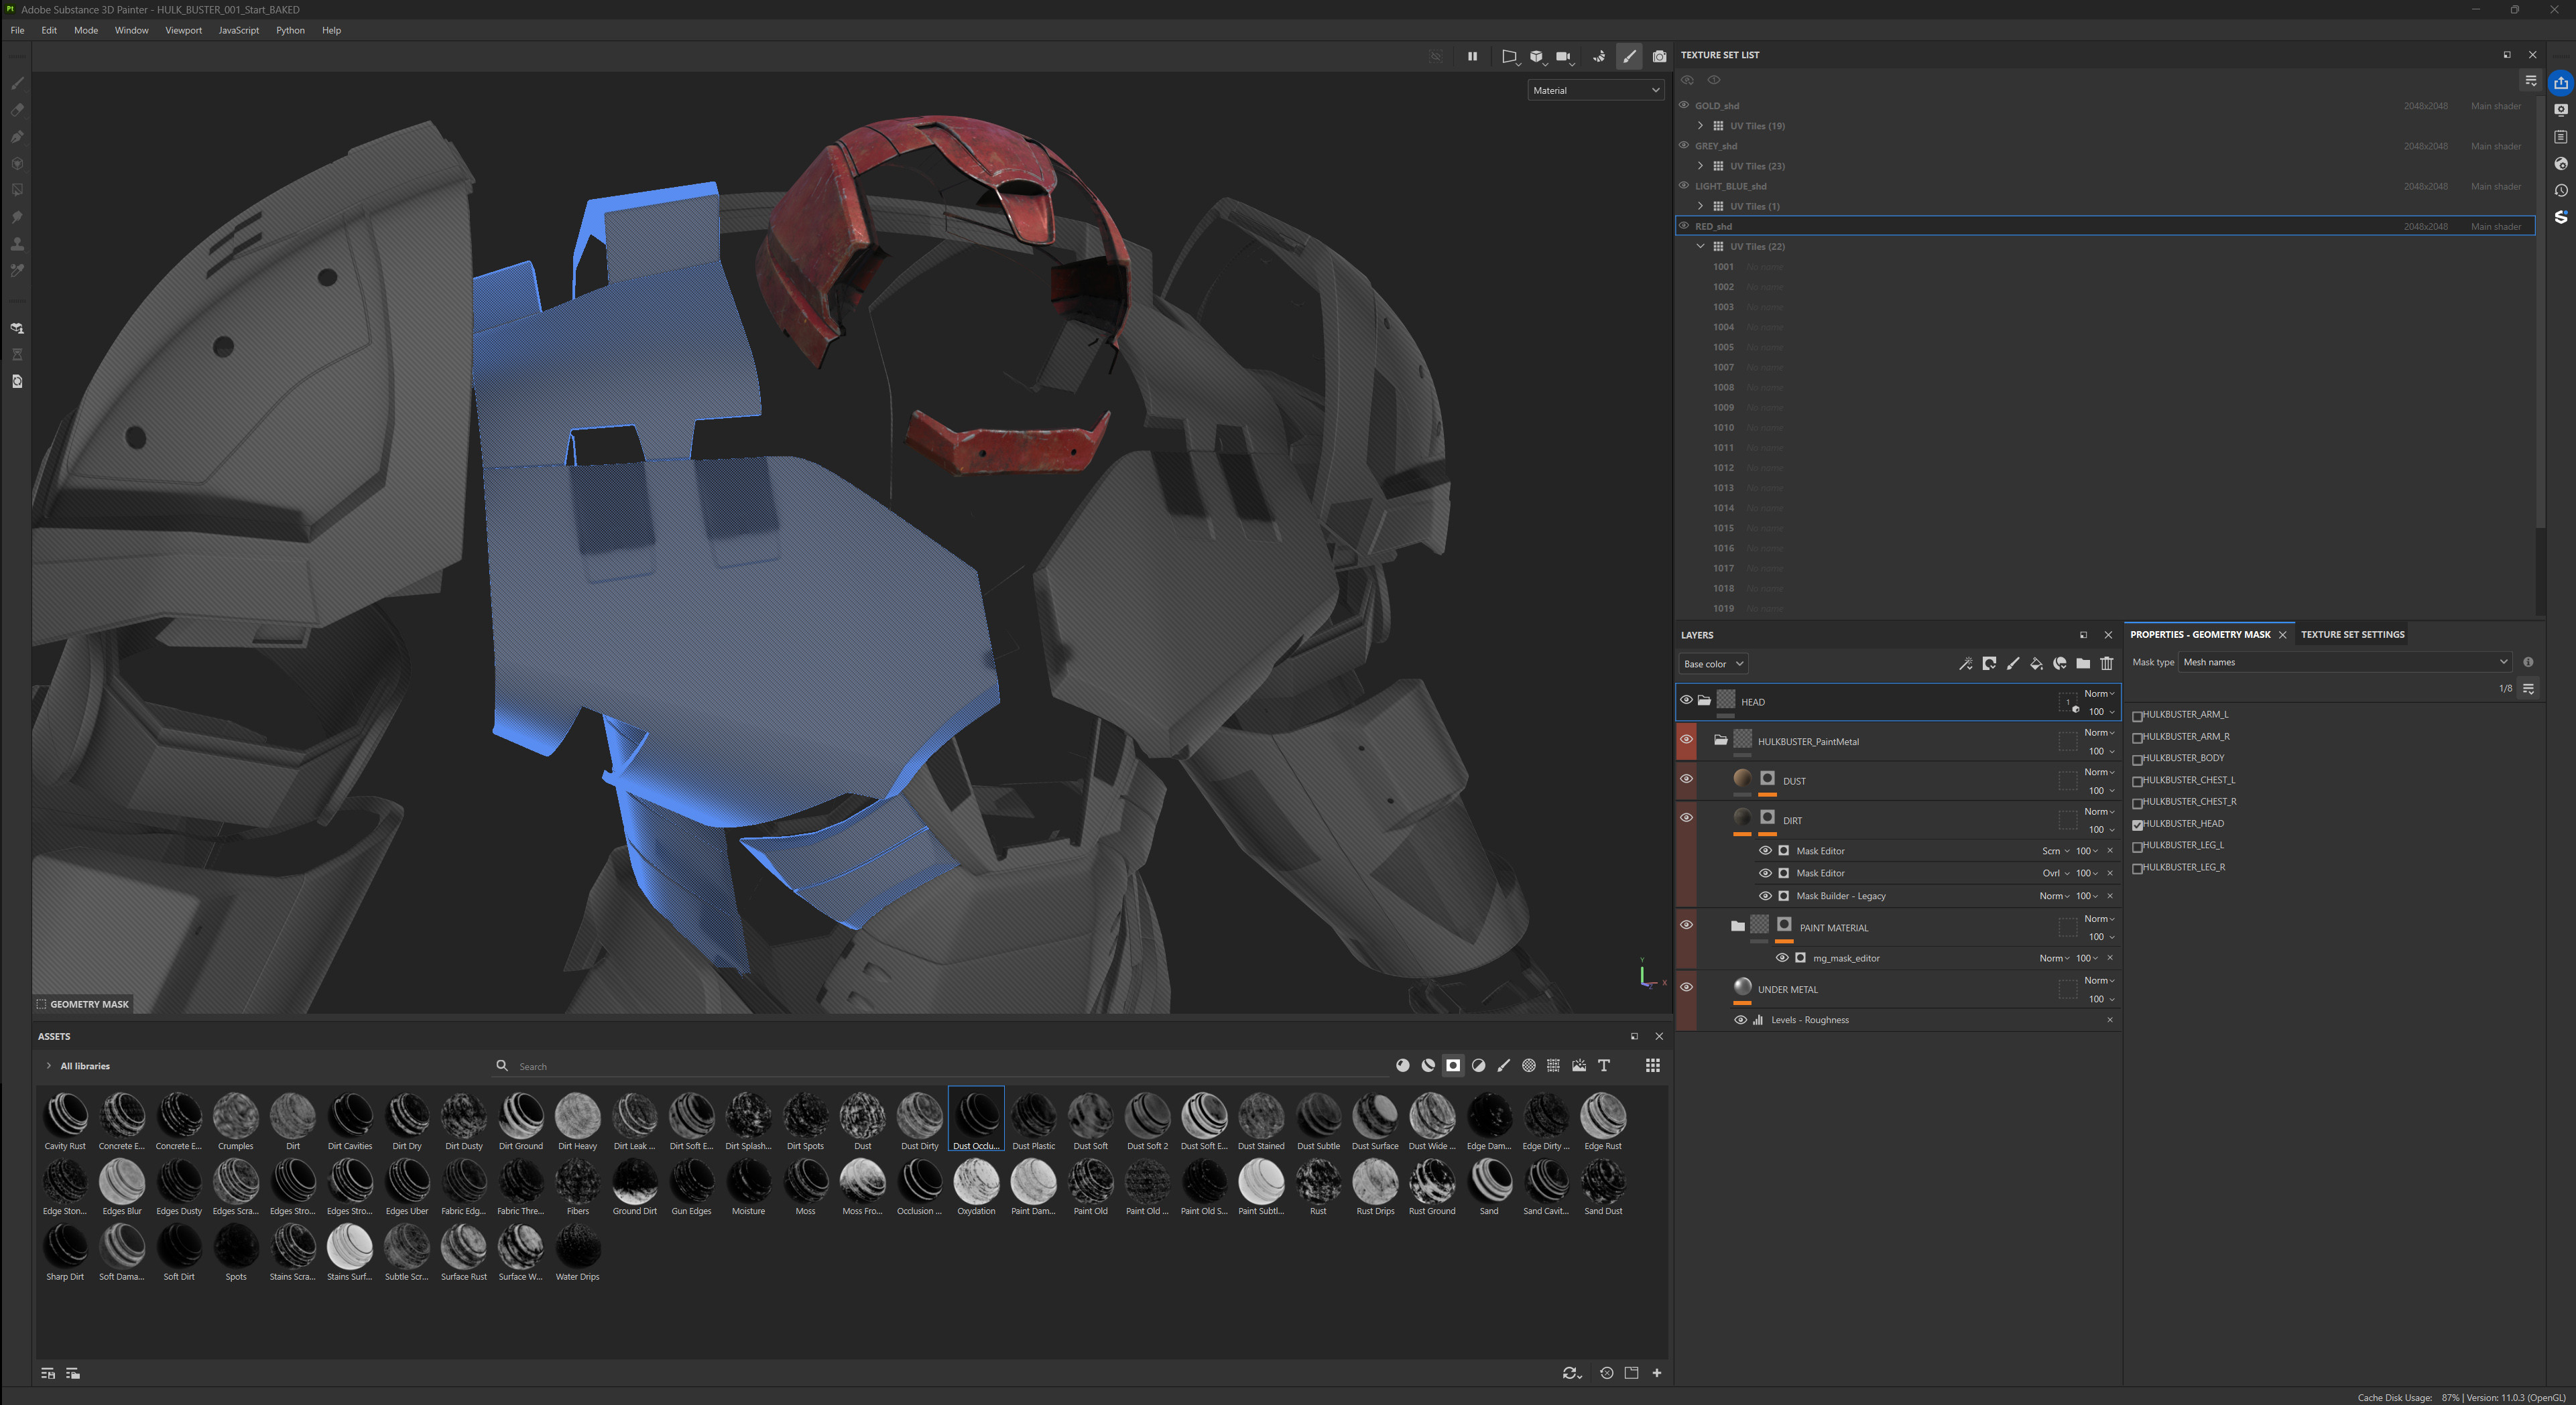2576x1405 pixels.
Task: Switch to Texture Set Settings tab
Action: point(2352,634)
